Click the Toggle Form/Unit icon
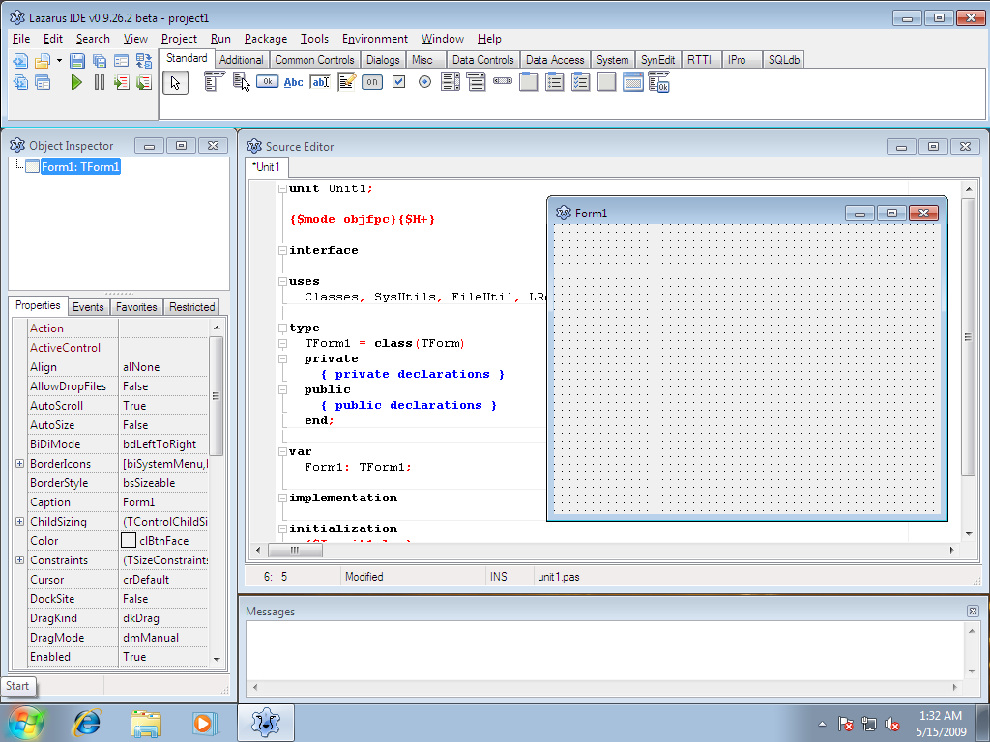 [x=144, y=61]
